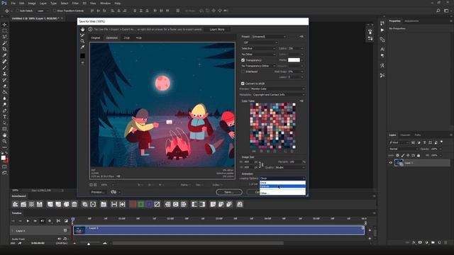
Task: Switch to the Channels panel tab
Action: point(405,135)
